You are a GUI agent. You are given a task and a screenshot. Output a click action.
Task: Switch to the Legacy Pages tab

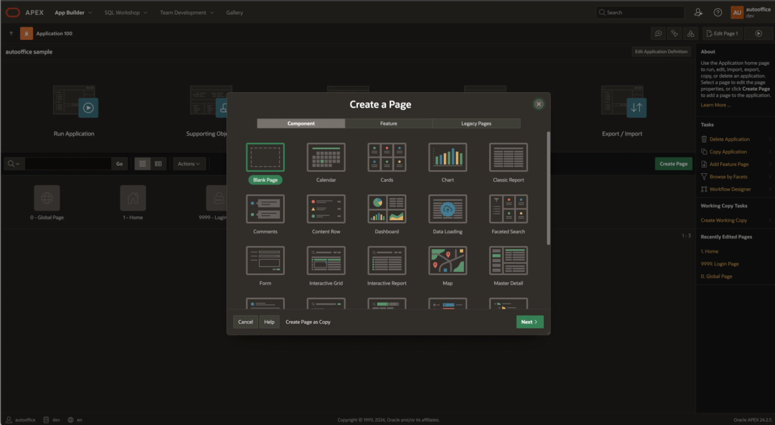click(476, 123)
